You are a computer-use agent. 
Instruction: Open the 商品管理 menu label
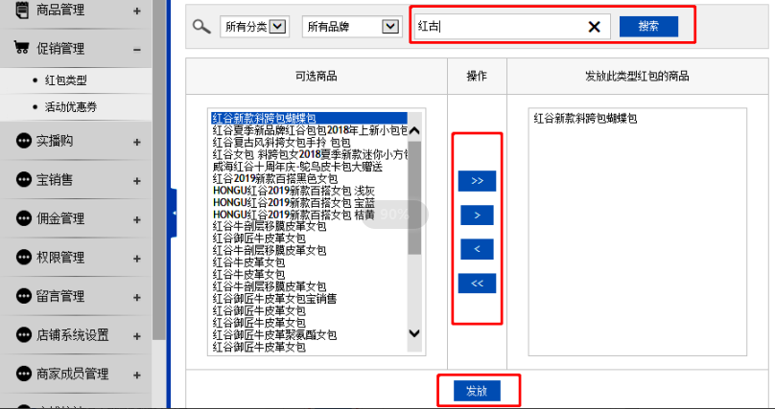pyautogui.click(x=60, y=10)
